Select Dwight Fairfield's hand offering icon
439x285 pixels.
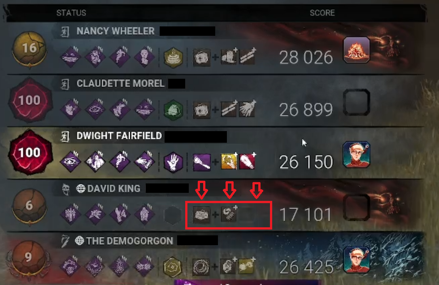[x=173, y=162]
